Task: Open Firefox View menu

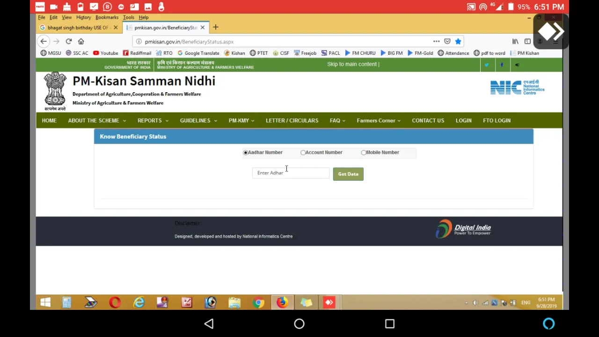Action: [66, 17]
